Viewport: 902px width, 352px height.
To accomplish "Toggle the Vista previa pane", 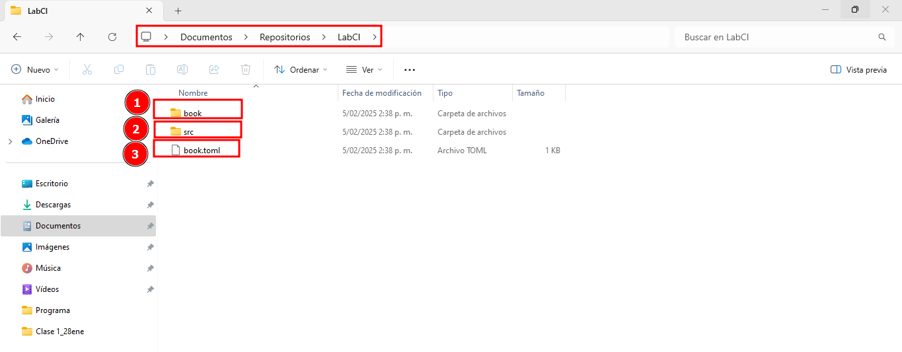I will [858, 69].
